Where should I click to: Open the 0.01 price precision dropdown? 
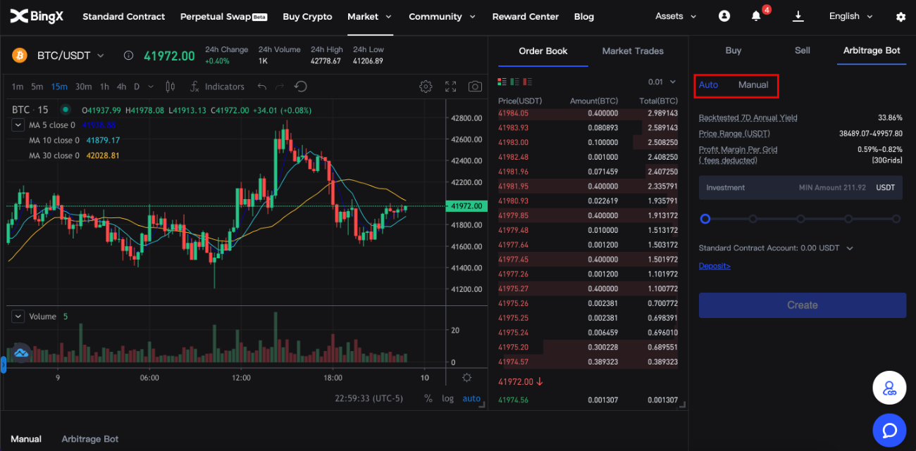pyautogui.click(x=662, y=82)
